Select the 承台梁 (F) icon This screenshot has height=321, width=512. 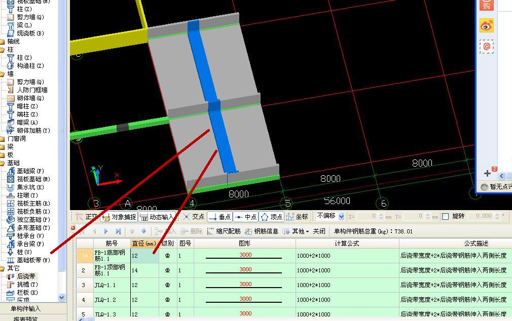[x=11, y=244]
